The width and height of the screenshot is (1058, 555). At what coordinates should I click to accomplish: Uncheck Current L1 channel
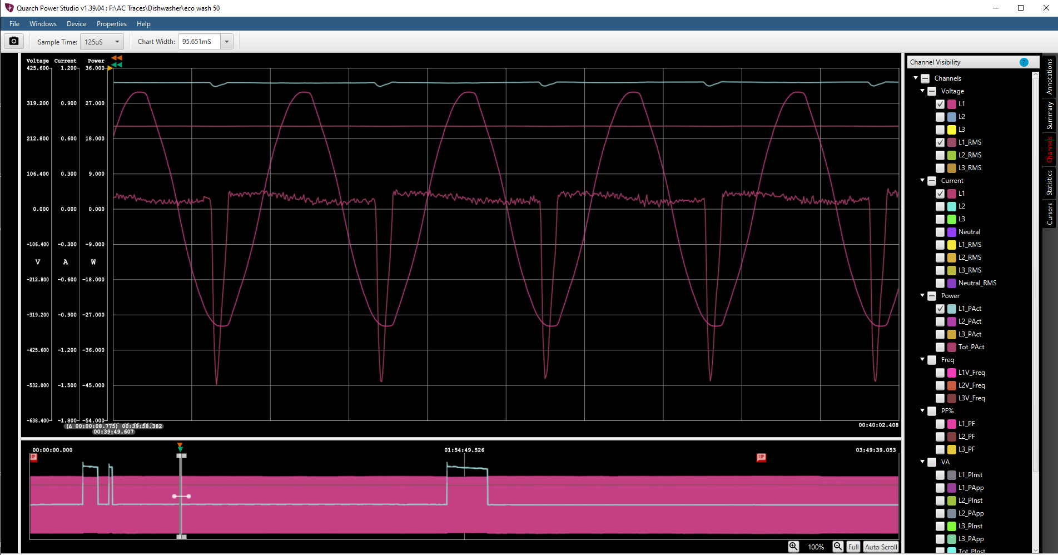tap(940, 194)
